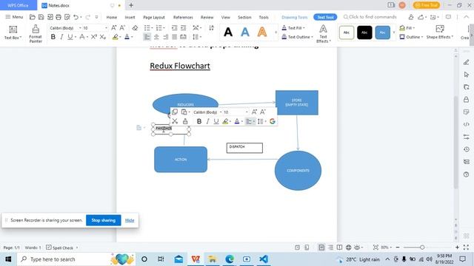This screenshot has width=474, height=266.
Task: Click the Sort icon in the ribbon
Action: click(x=211, y=28)
